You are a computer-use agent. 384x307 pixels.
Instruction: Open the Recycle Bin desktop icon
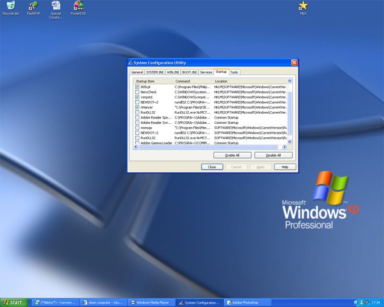coord(11,6)
